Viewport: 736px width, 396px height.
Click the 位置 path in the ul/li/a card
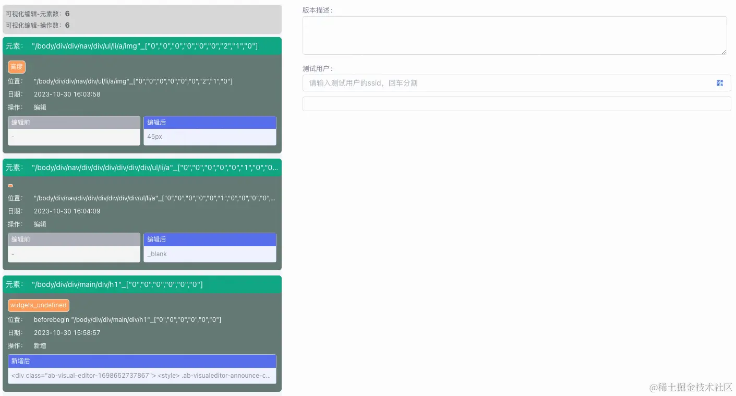(154, 198)
